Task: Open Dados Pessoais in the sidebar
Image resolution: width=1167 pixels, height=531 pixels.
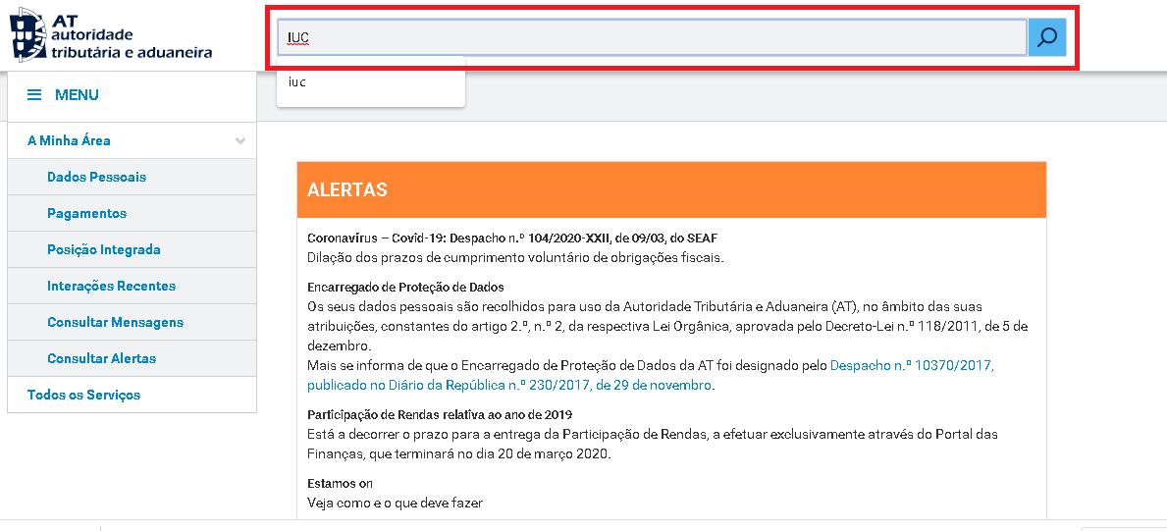Action: tap(96, 177)
